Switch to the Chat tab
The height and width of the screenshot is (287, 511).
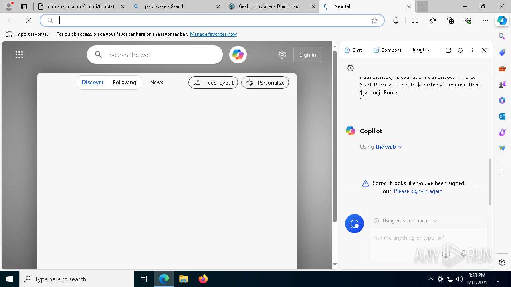353,50
